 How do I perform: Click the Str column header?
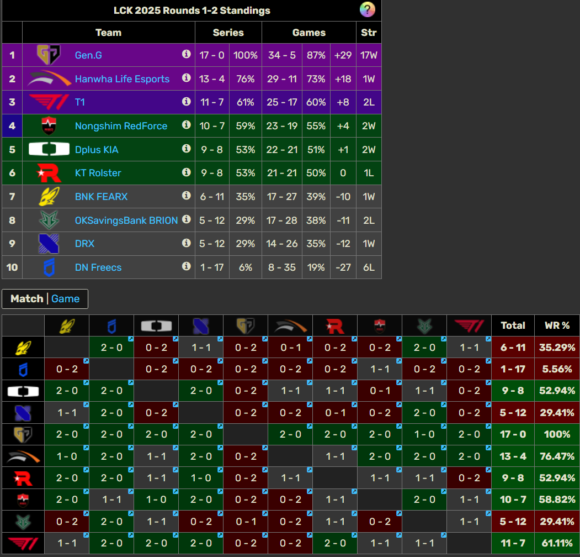(x=369, y=33)
